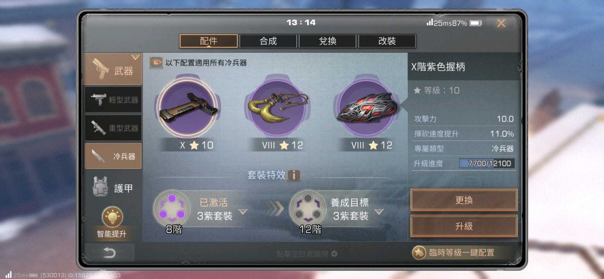Open the 智能提升 lightbulb icon
This screenshot has height=279, width=604.
click(112, 217)
